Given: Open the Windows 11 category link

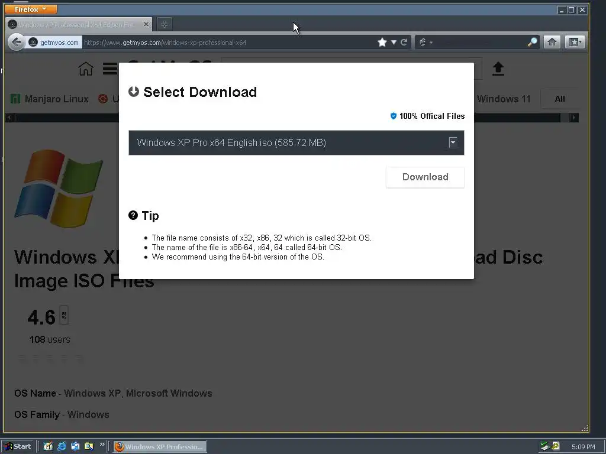Looking at the screenshot, I should click(504, 99).
